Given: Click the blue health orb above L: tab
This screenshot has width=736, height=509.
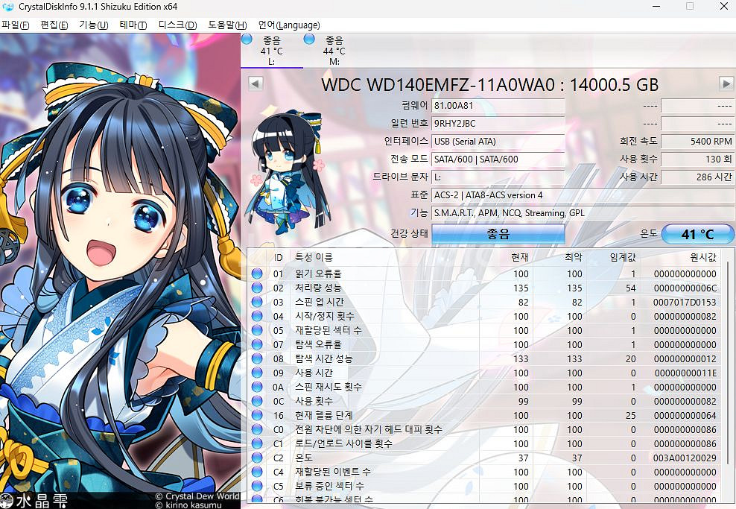Looking at the screenshot, I should pyautogui.click(x=247, y=39).
